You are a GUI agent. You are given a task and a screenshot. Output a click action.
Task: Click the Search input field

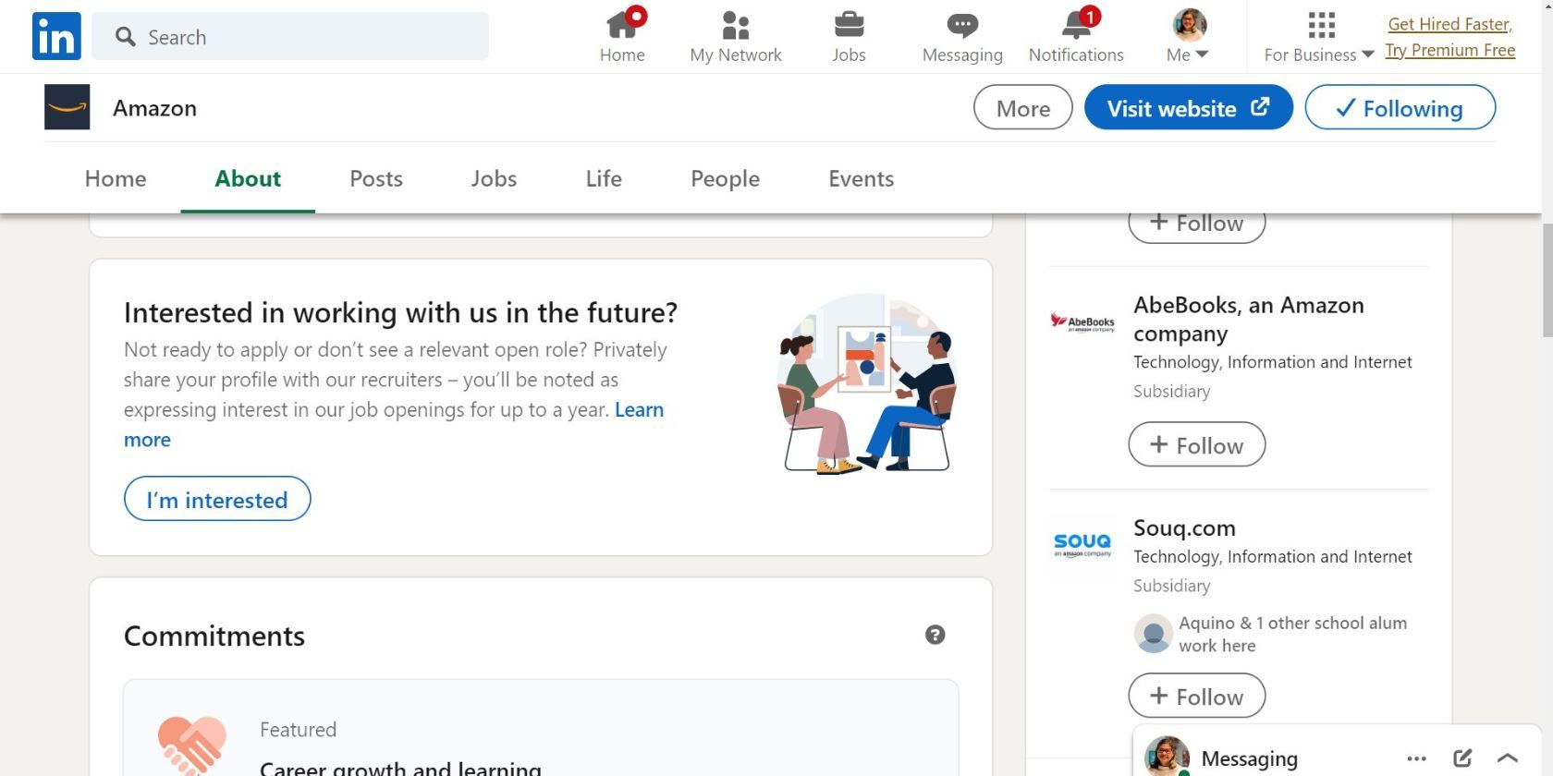290,36
